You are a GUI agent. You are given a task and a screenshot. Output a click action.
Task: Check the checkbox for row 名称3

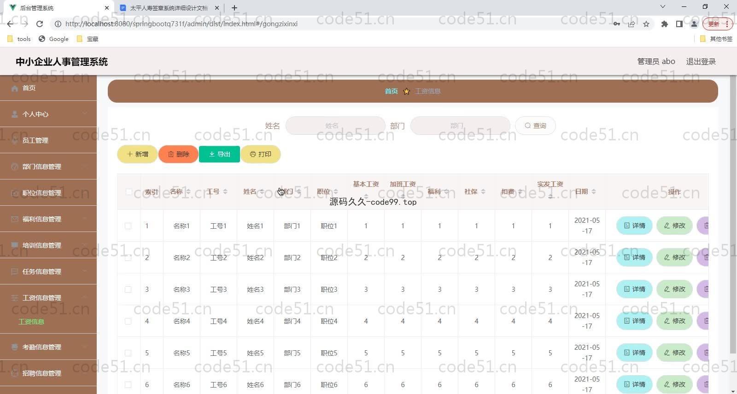(x=128, y=290)
